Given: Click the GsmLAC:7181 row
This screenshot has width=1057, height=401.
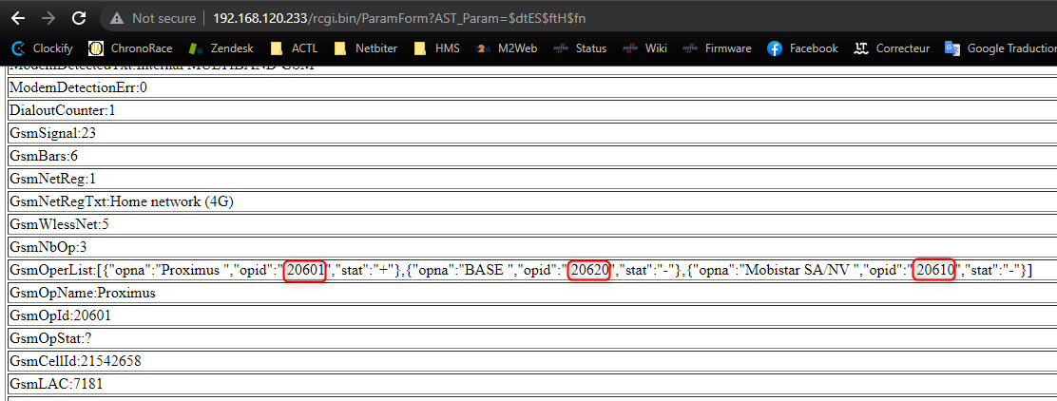Looking at the screenshot, I should [532, 385].
